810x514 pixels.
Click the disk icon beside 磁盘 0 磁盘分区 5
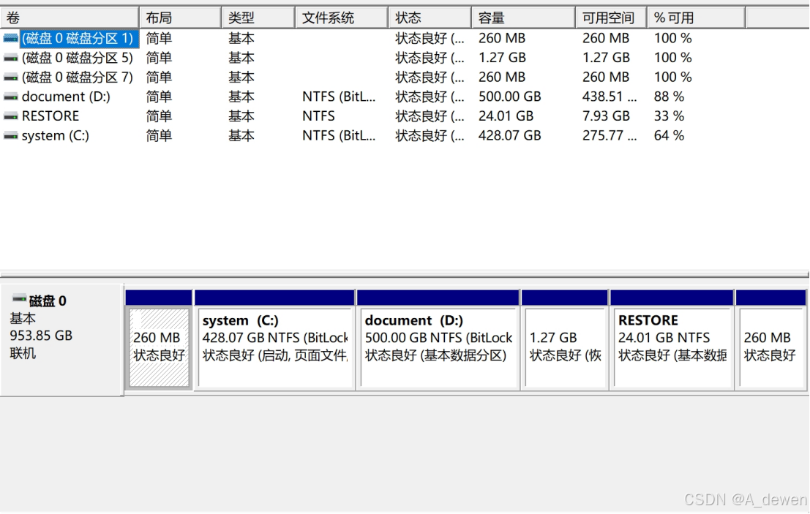point(10,57)
